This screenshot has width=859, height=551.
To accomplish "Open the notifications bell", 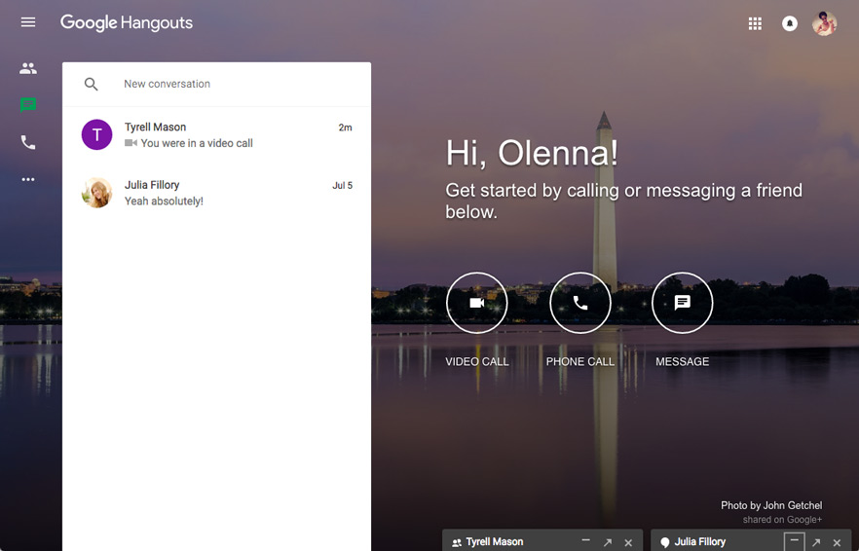I will (x=790, y=23).
